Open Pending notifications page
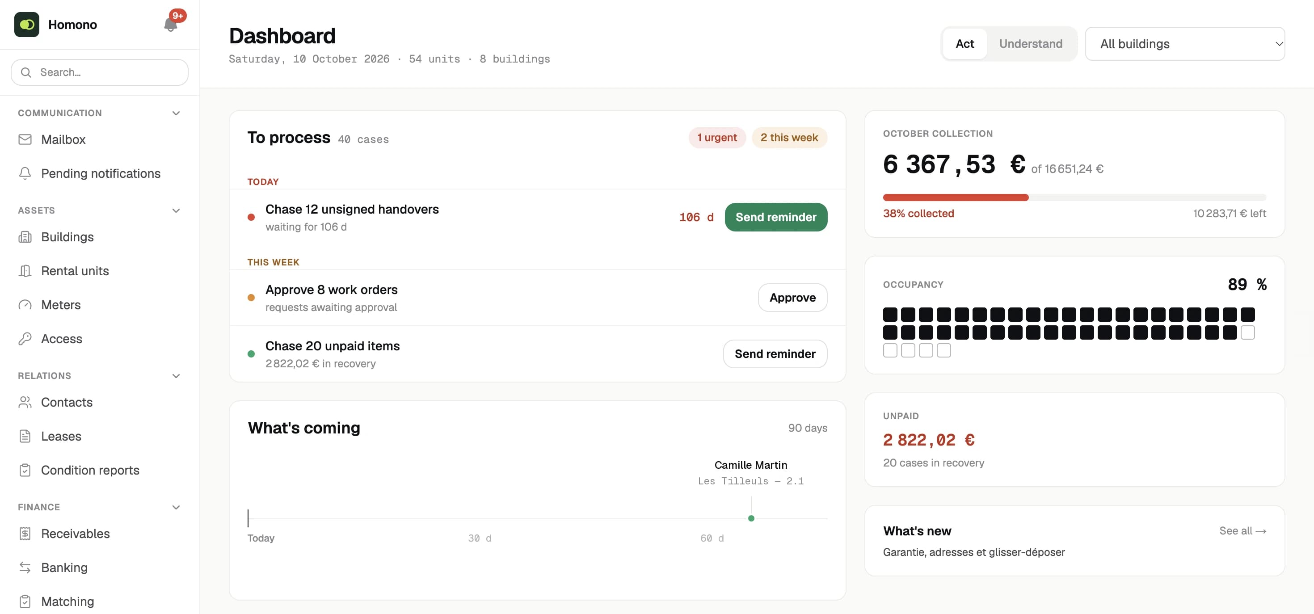1314x614 pixels. coord(100,173)
